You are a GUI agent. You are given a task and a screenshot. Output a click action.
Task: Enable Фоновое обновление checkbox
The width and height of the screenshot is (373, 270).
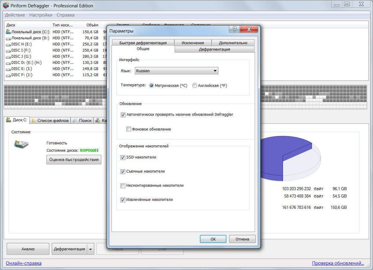129,129
